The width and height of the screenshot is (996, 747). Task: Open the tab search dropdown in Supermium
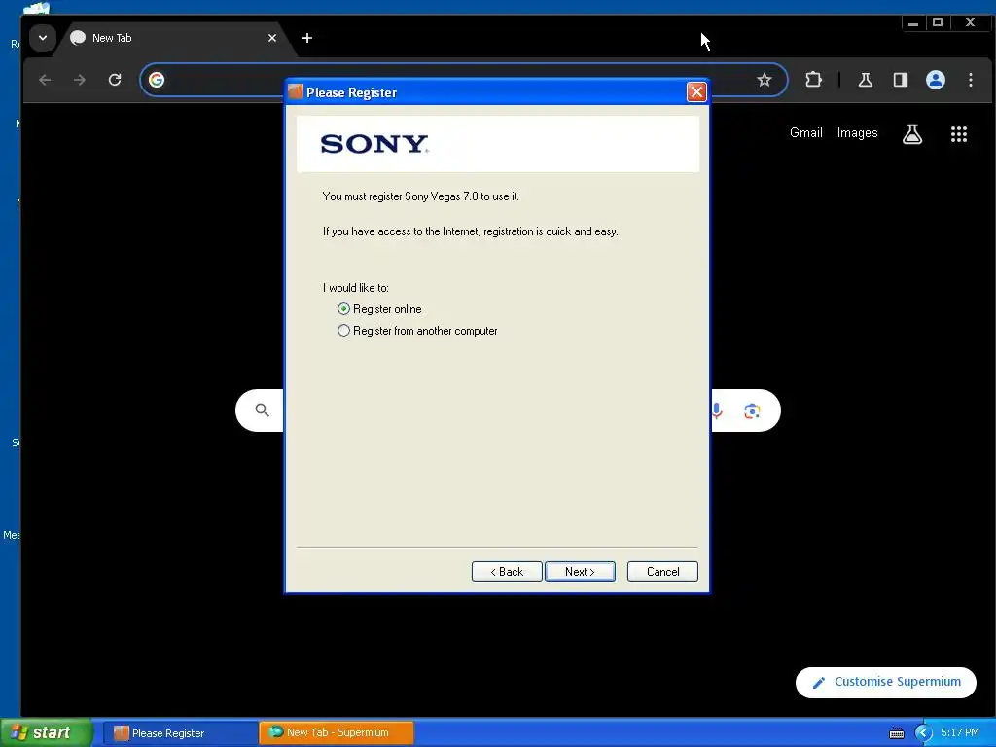click(x=43, y=38)
